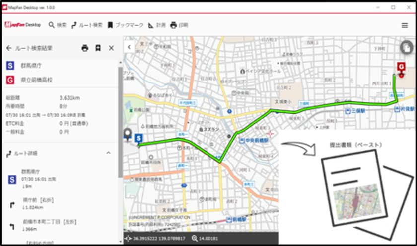417x246 pixels.
Task: Click the スズラン store label on map
Action: click(209, 129)
